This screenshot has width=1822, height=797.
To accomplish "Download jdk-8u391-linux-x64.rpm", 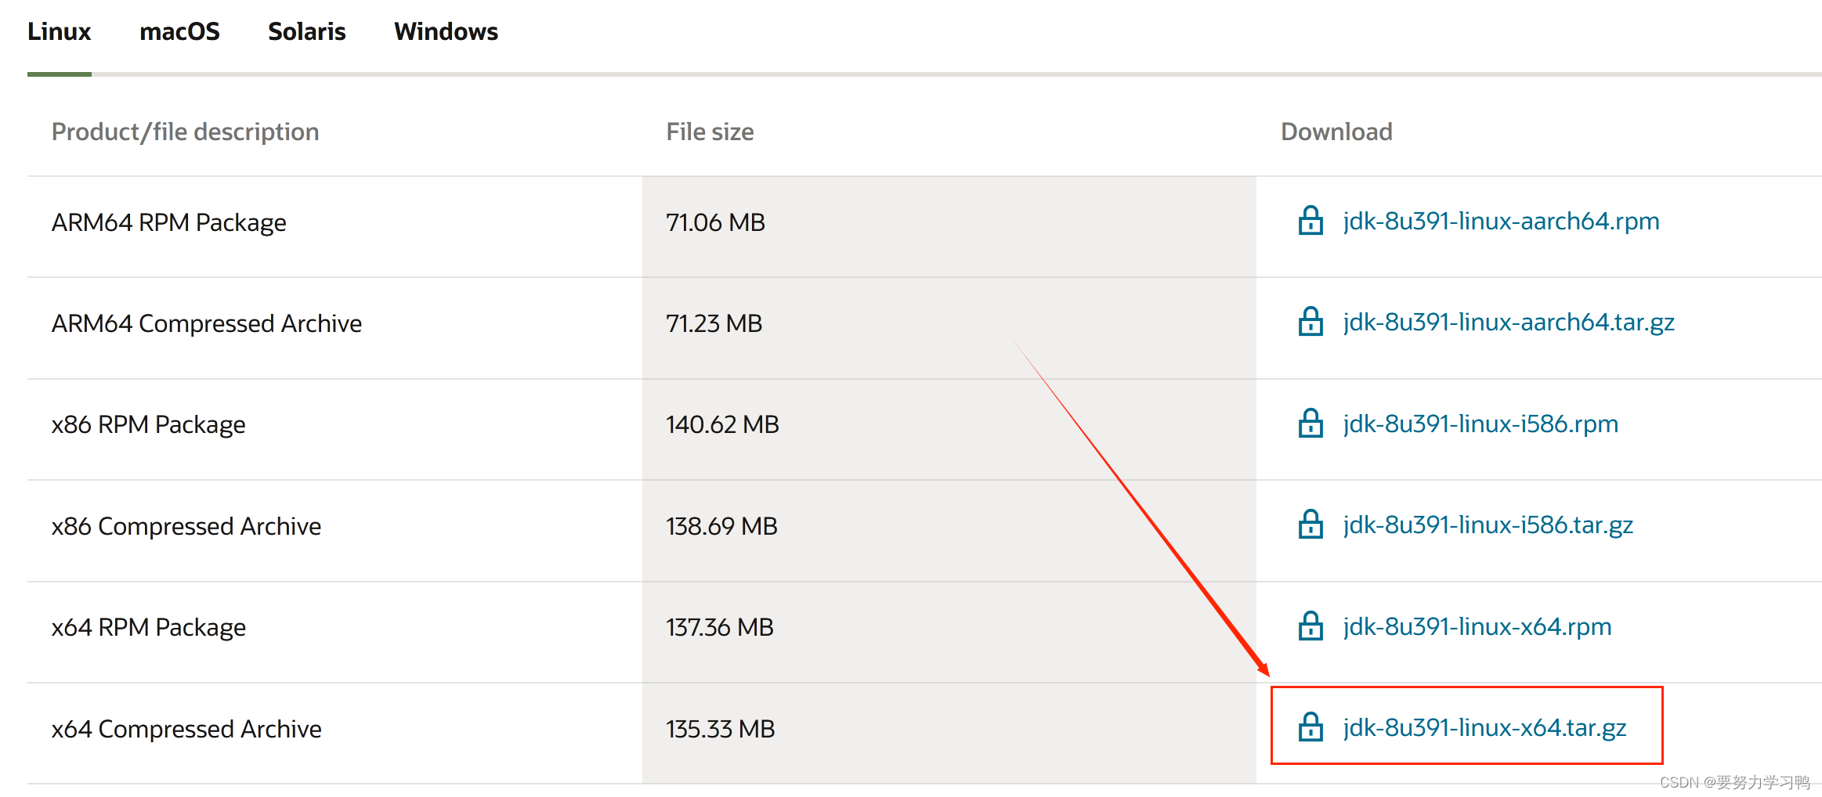I will point(1477,627).
